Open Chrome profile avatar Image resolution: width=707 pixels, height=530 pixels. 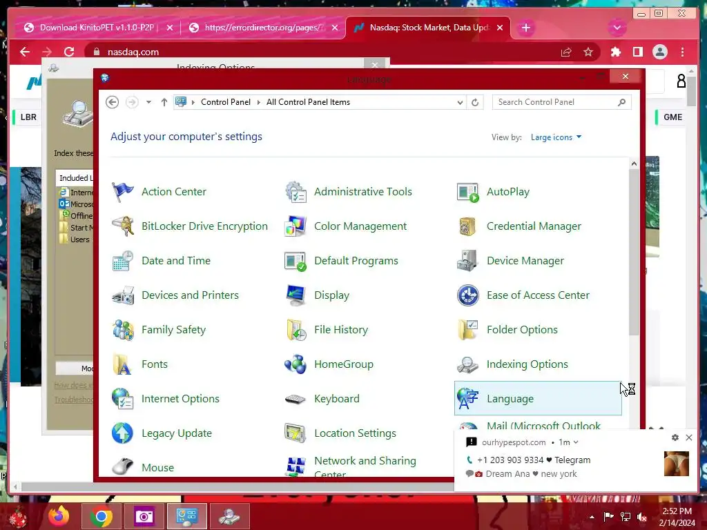coord(659,52)
